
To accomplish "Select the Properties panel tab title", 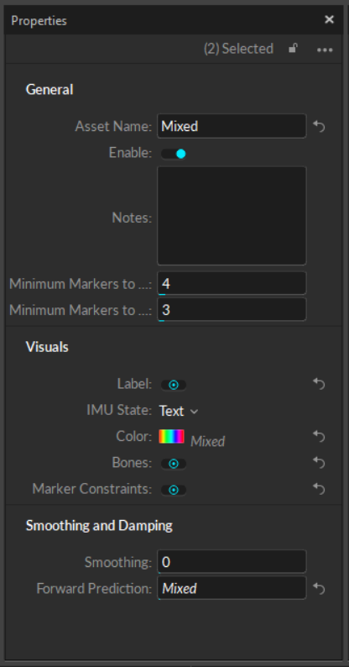I will coord(39,20).
